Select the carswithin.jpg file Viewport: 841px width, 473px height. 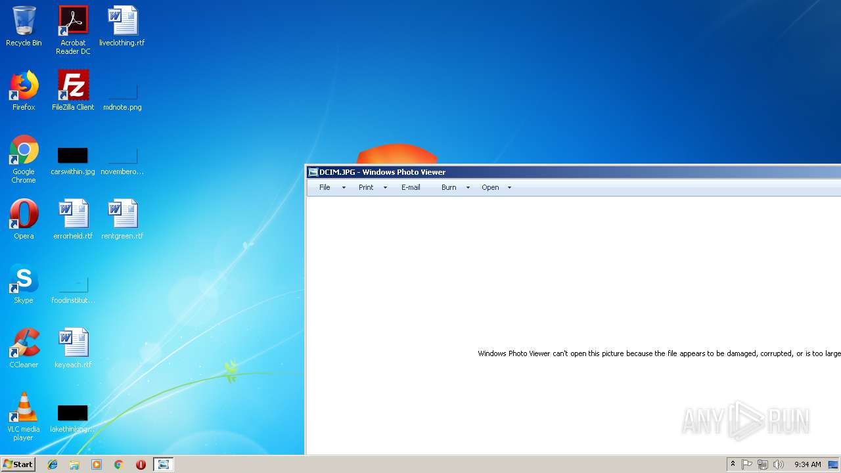tap(73, 161)
